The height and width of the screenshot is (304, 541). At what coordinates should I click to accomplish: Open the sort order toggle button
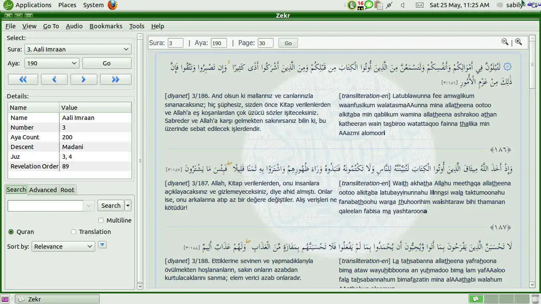pos(102,245)
